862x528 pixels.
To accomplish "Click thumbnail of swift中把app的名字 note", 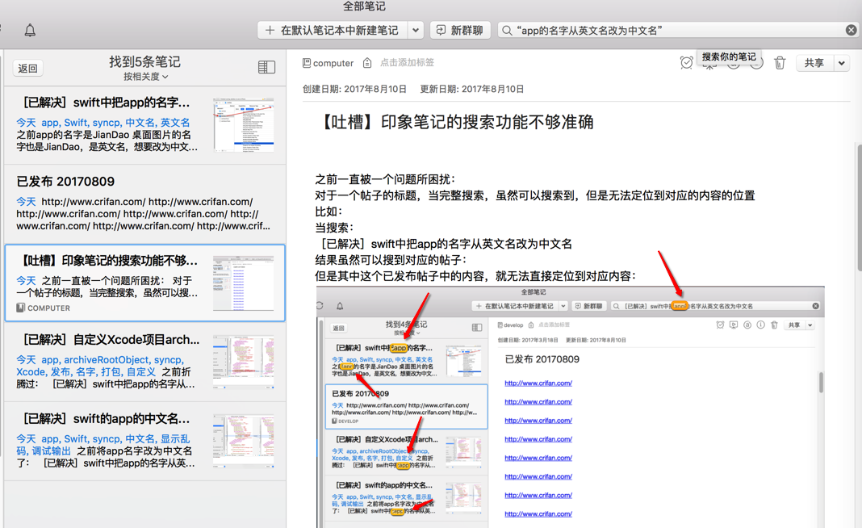I will click(244, 125).
